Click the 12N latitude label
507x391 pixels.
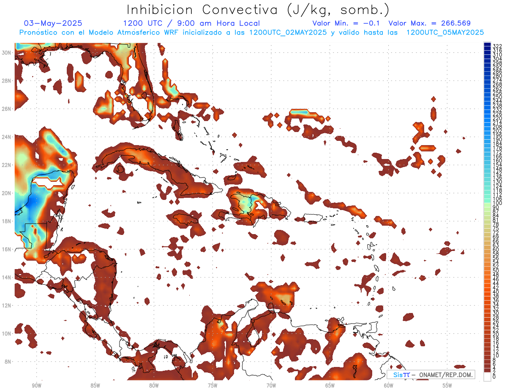click(x=7, y=305)
